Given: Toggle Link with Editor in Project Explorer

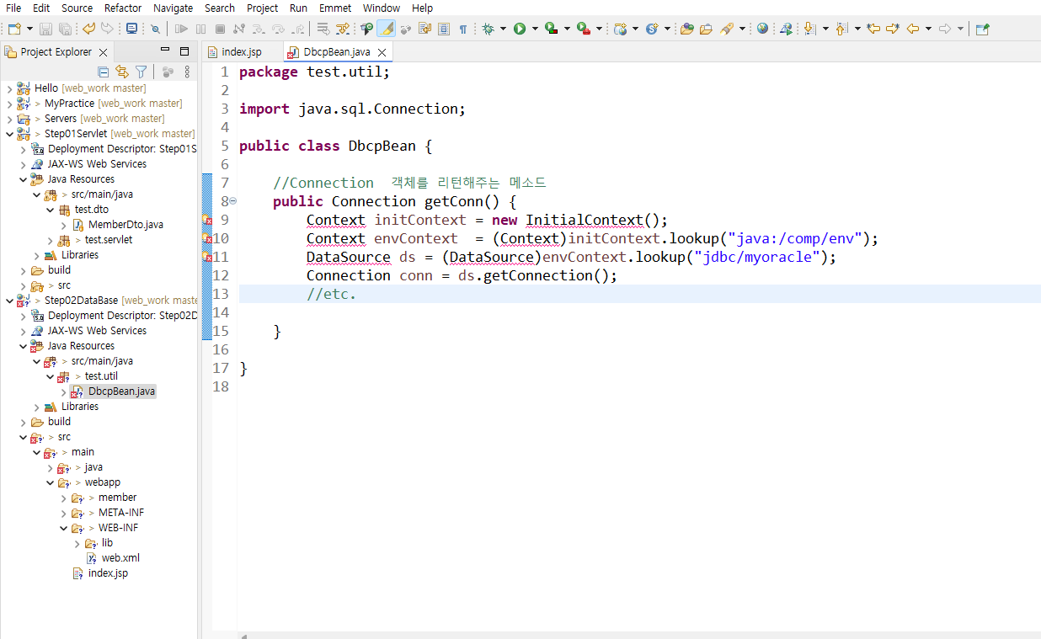Looking at the screenshot, I should (122, 72).
